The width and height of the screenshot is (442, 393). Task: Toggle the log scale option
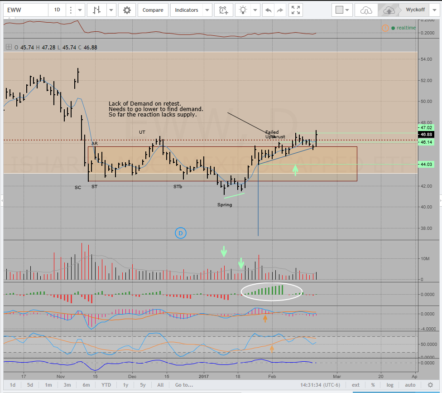click(390, 385)
